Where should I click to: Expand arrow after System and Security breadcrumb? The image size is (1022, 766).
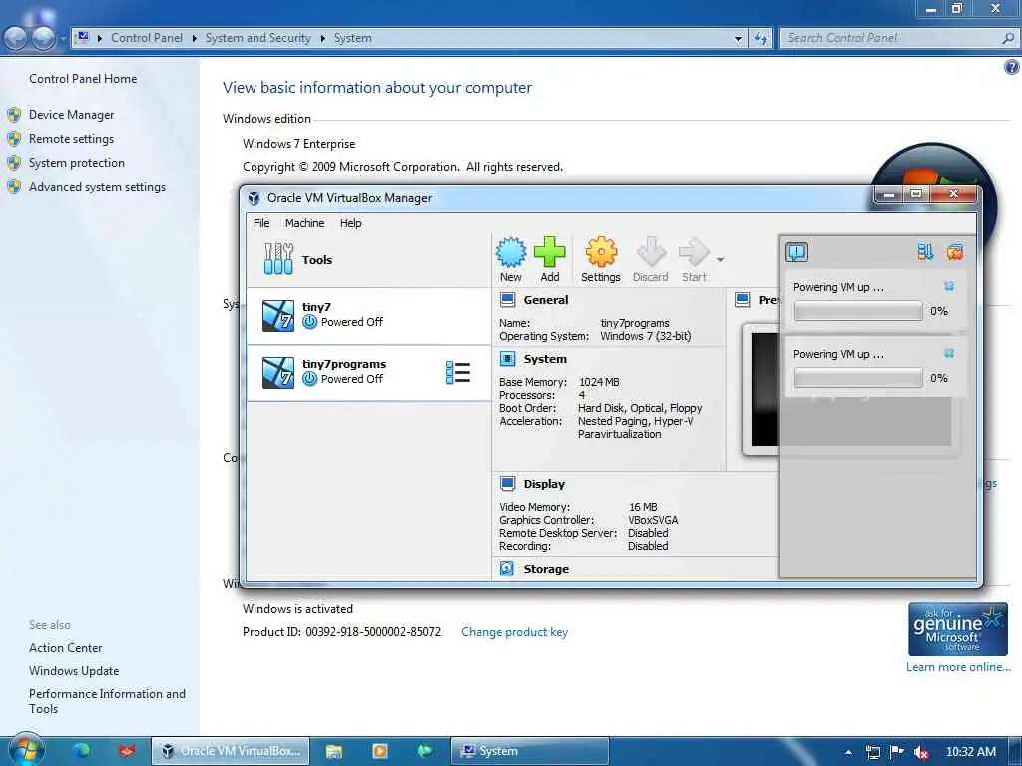click(x=322, y=39)
